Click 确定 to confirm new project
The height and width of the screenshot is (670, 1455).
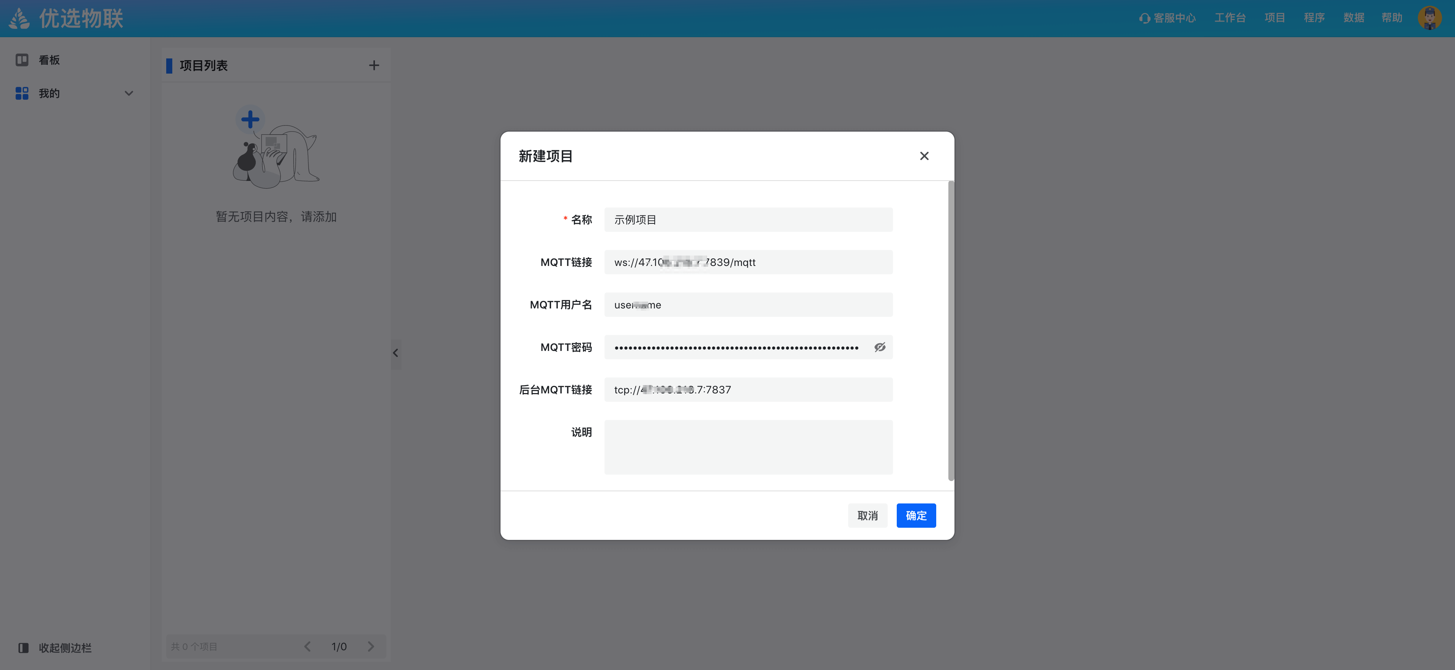tap(916, 515)
